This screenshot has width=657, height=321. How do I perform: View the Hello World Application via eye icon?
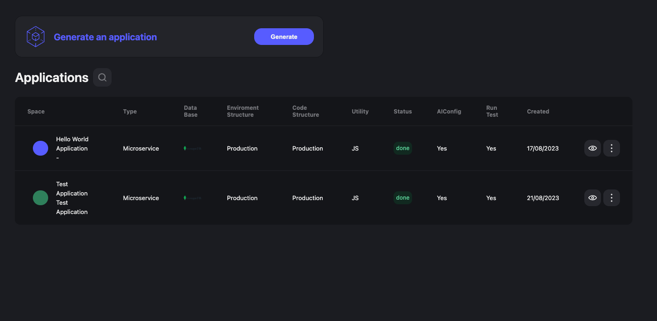coord(592,148)
